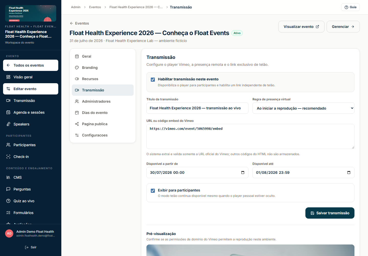Click the Vimeo pré-visualização player preview
The width and height of the screenshot is (368, 256).
250,250
